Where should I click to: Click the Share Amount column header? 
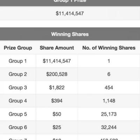click(x=57, y=48)
